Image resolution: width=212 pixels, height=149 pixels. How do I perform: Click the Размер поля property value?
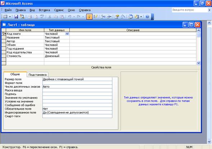pos(77,79)
